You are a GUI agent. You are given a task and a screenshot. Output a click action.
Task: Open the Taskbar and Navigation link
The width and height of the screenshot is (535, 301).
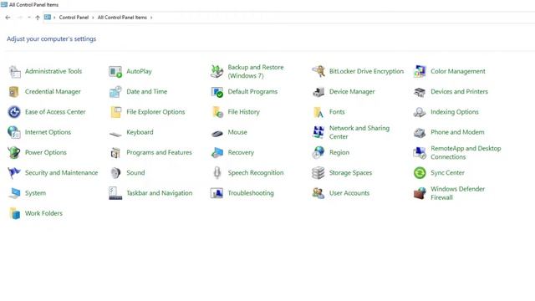click(x=160, y=193)
